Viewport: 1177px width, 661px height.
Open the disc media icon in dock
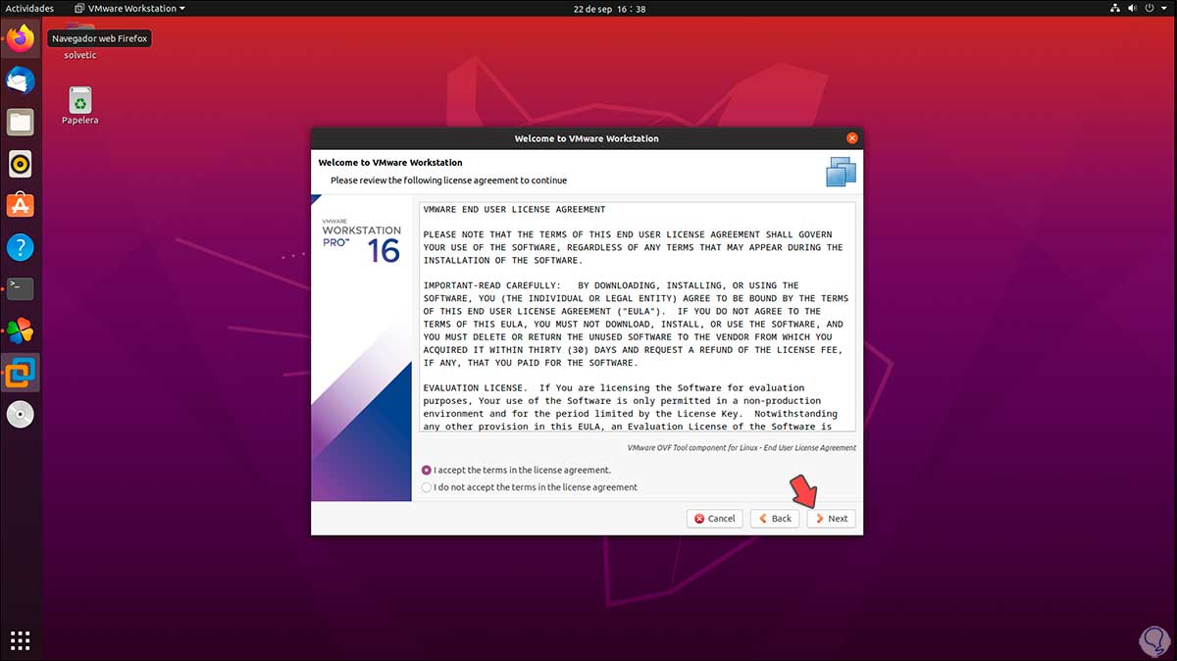click(21, 415)
